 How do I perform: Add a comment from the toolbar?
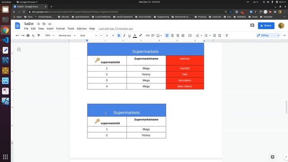click(153, 36)
